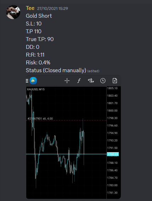This screenshot has width=152, height=201.
Task: Click the 'T.P 110' line
Action: [34, 31]
